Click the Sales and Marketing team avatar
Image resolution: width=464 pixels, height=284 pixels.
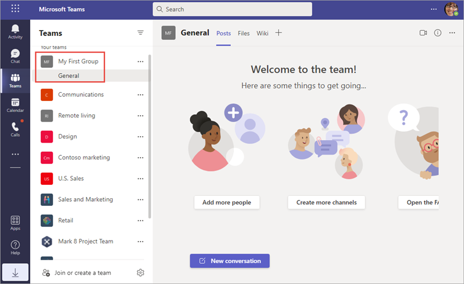47,199
